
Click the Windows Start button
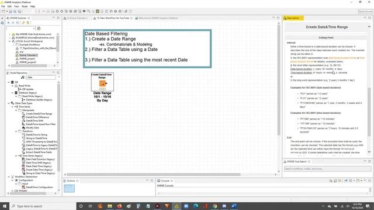click(x=5, y=206)
